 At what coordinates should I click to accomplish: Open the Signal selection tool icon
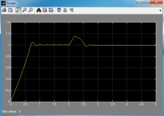tap(71, 10)
